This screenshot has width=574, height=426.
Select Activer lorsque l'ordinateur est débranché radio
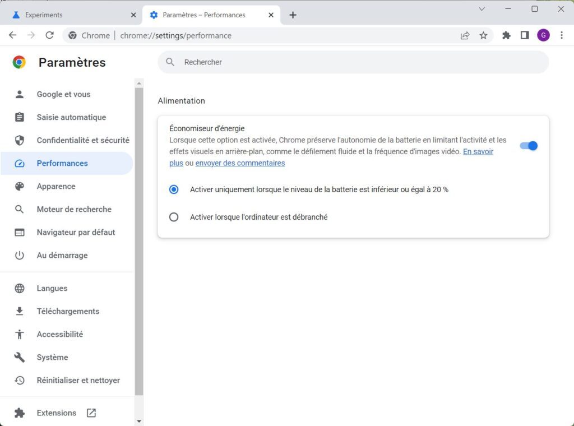[174, 217]
